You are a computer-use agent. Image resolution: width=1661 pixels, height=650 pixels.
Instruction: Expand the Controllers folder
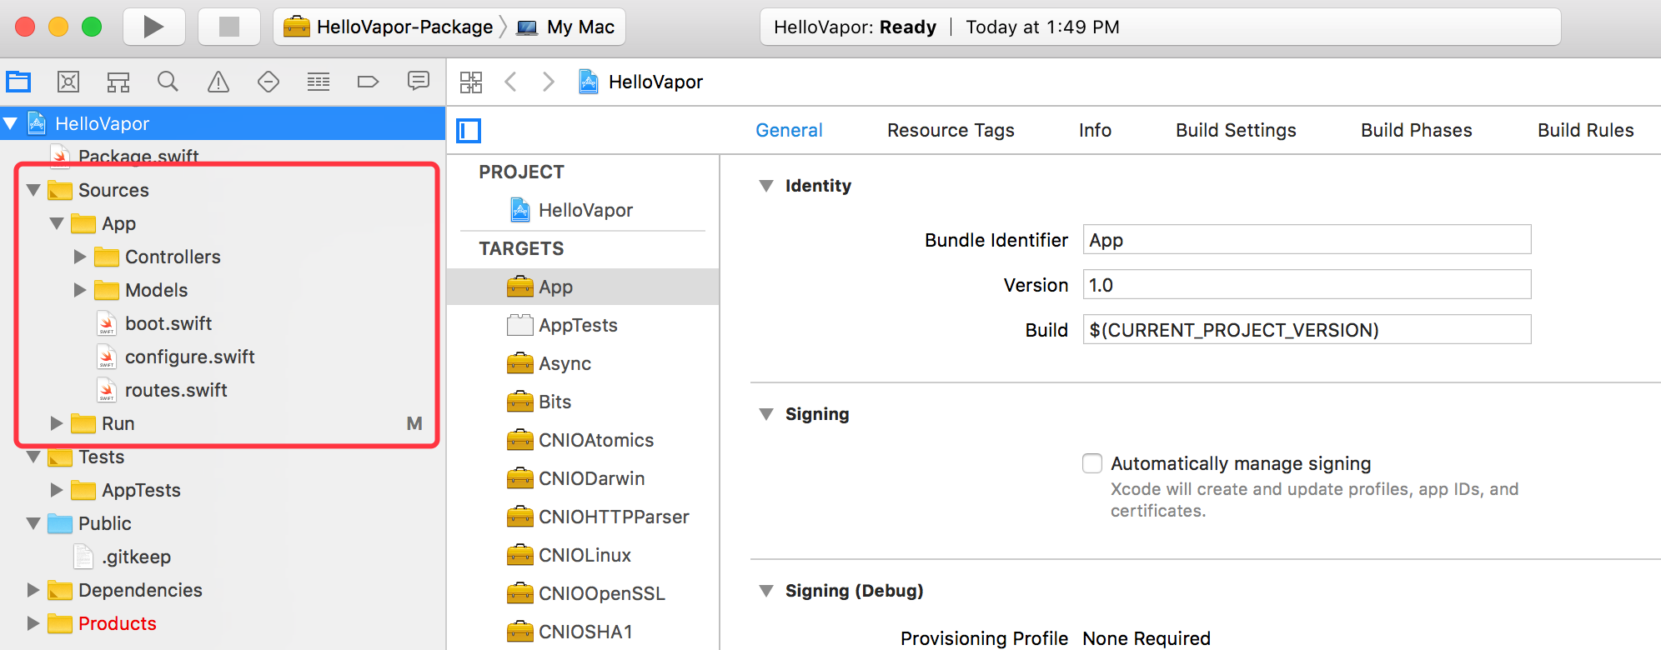click(80, 257)
